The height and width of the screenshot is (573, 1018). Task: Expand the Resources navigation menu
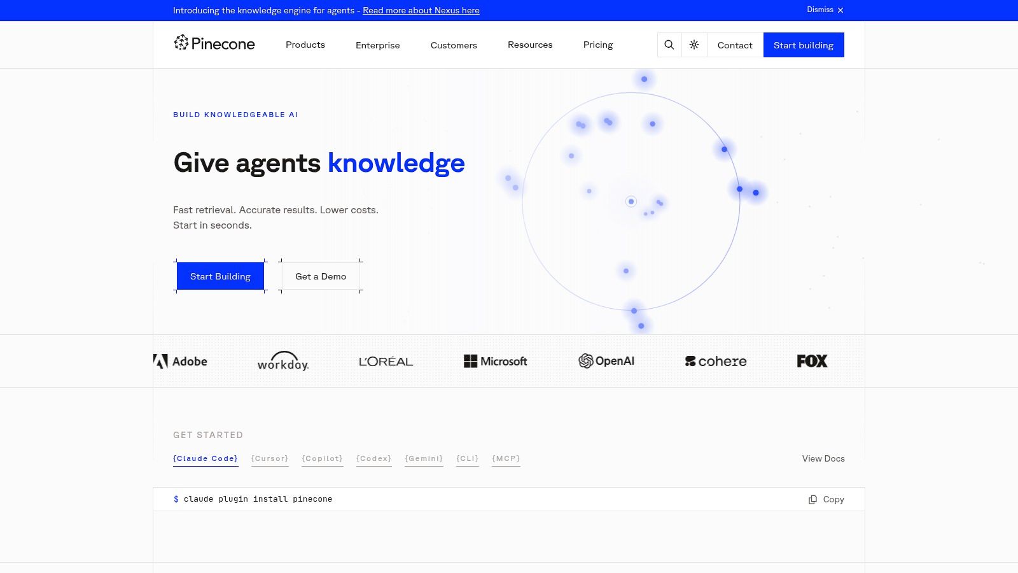pyautogui.click(x=530, y=45)
